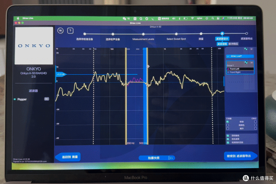Click top link-groups icon in speaker panel

(246, 49)
